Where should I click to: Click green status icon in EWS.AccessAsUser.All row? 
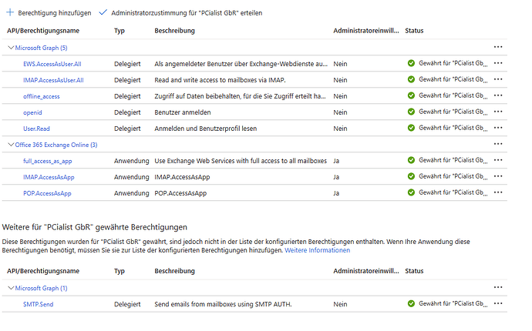(411, 63)
